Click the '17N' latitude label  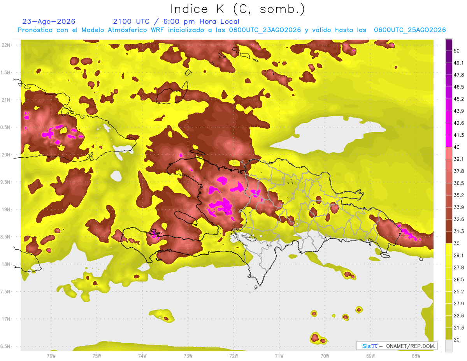pyautogui.click(x=7, y=319)
